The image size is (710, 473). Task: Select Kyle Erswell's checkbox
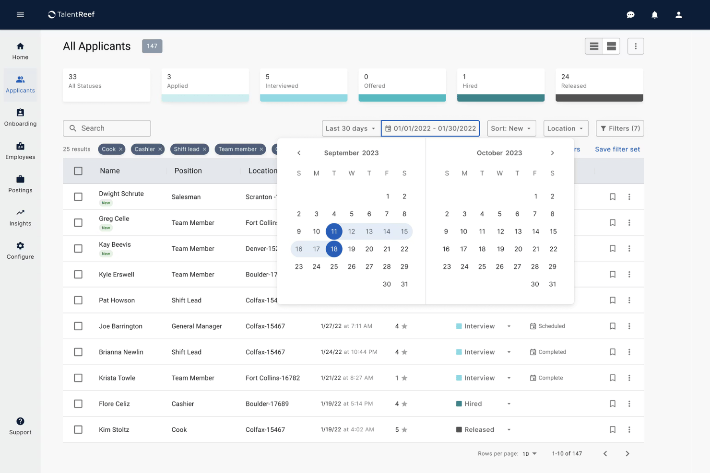pyautogui.click(x=78, y=275)
